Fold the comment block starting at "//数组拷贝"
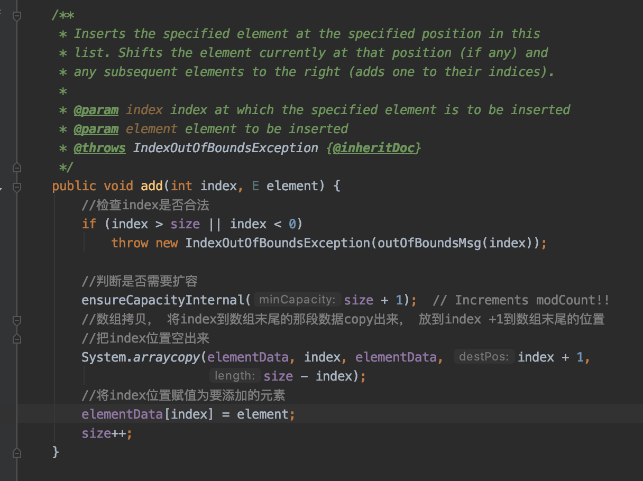 pos(17,320)
